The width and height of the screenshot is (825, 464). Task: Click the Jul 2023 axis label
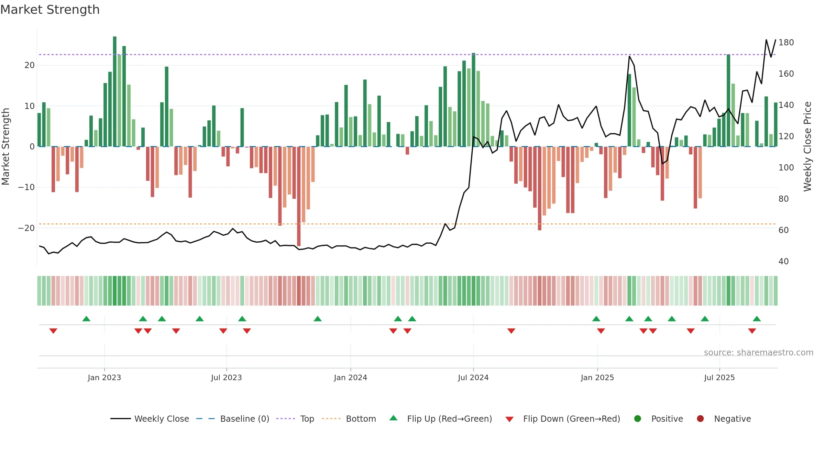click(227, 377)
